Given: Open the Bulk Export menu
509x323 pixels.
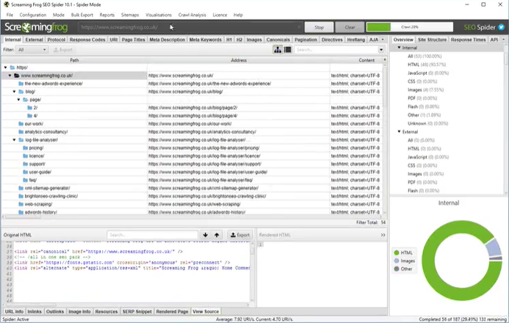Looking at the screenshot, I should [82, 15].
